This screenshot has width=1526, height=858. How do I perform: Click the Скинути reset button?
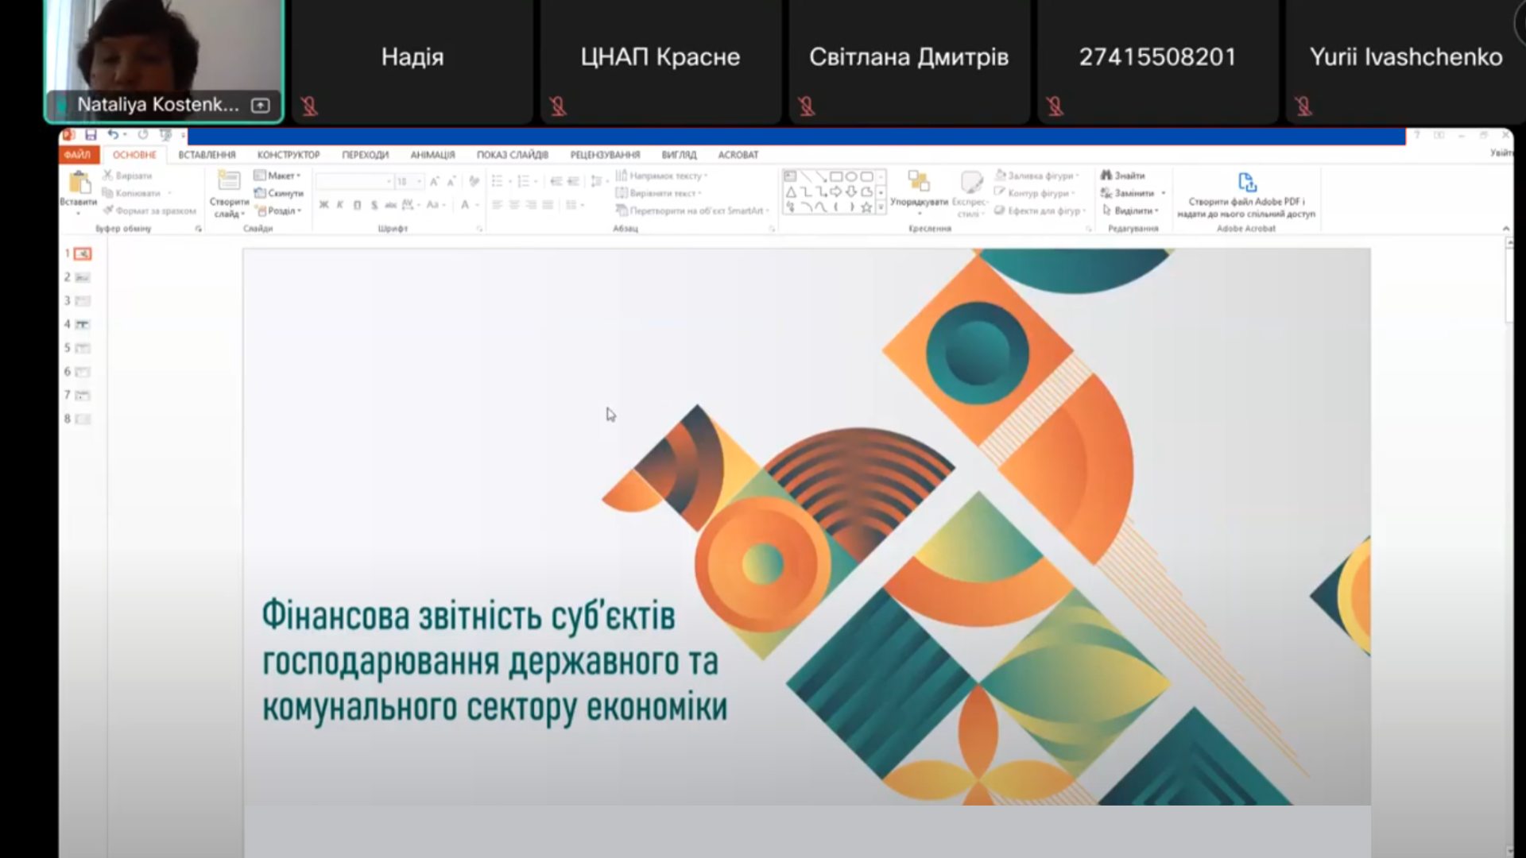pyautogui.click(x=278, y=193)
